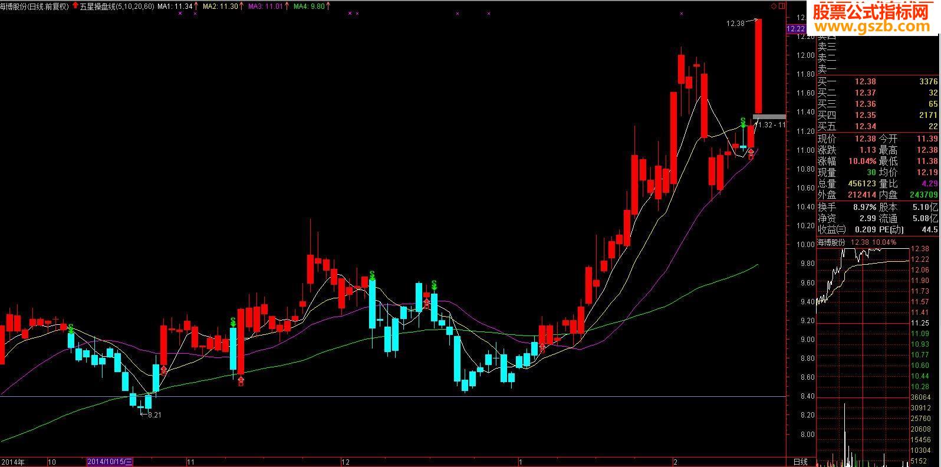Click the 今开 value 11.39

(927, 139)
